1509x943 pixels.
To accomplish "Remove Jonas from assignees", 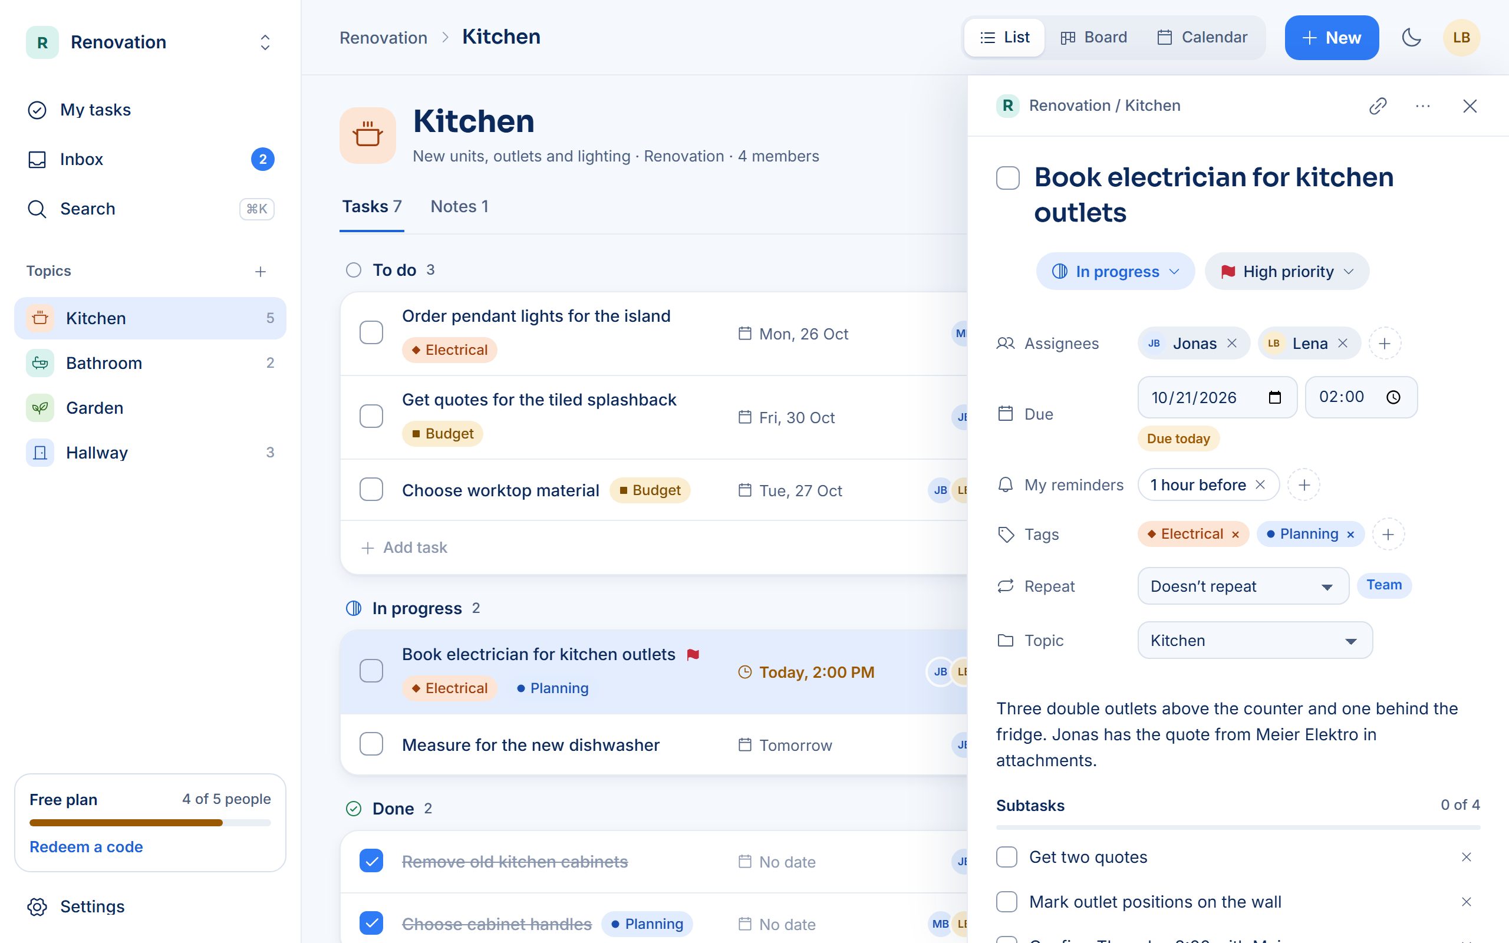I will tap(1232, 344).
